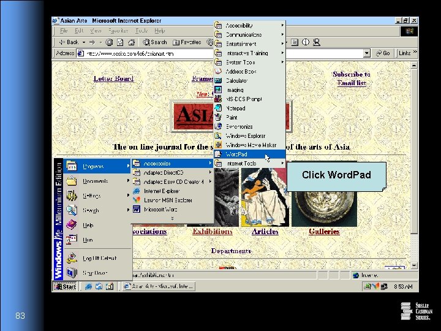The height and width of the screenshot is (331, 441).
Task: Choose Shut Down in the Start menu
Action: pyautogui.click(x=97, y=273)
